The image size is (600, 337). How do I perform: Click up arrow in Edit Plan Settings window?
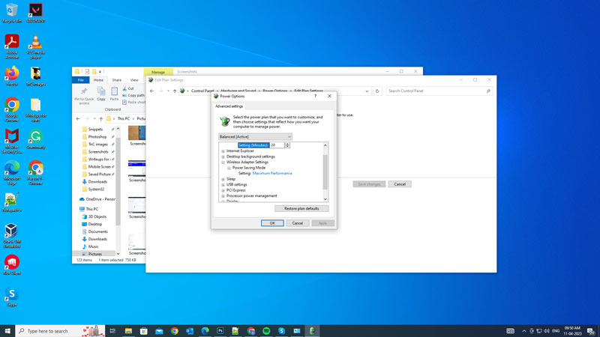175,91
